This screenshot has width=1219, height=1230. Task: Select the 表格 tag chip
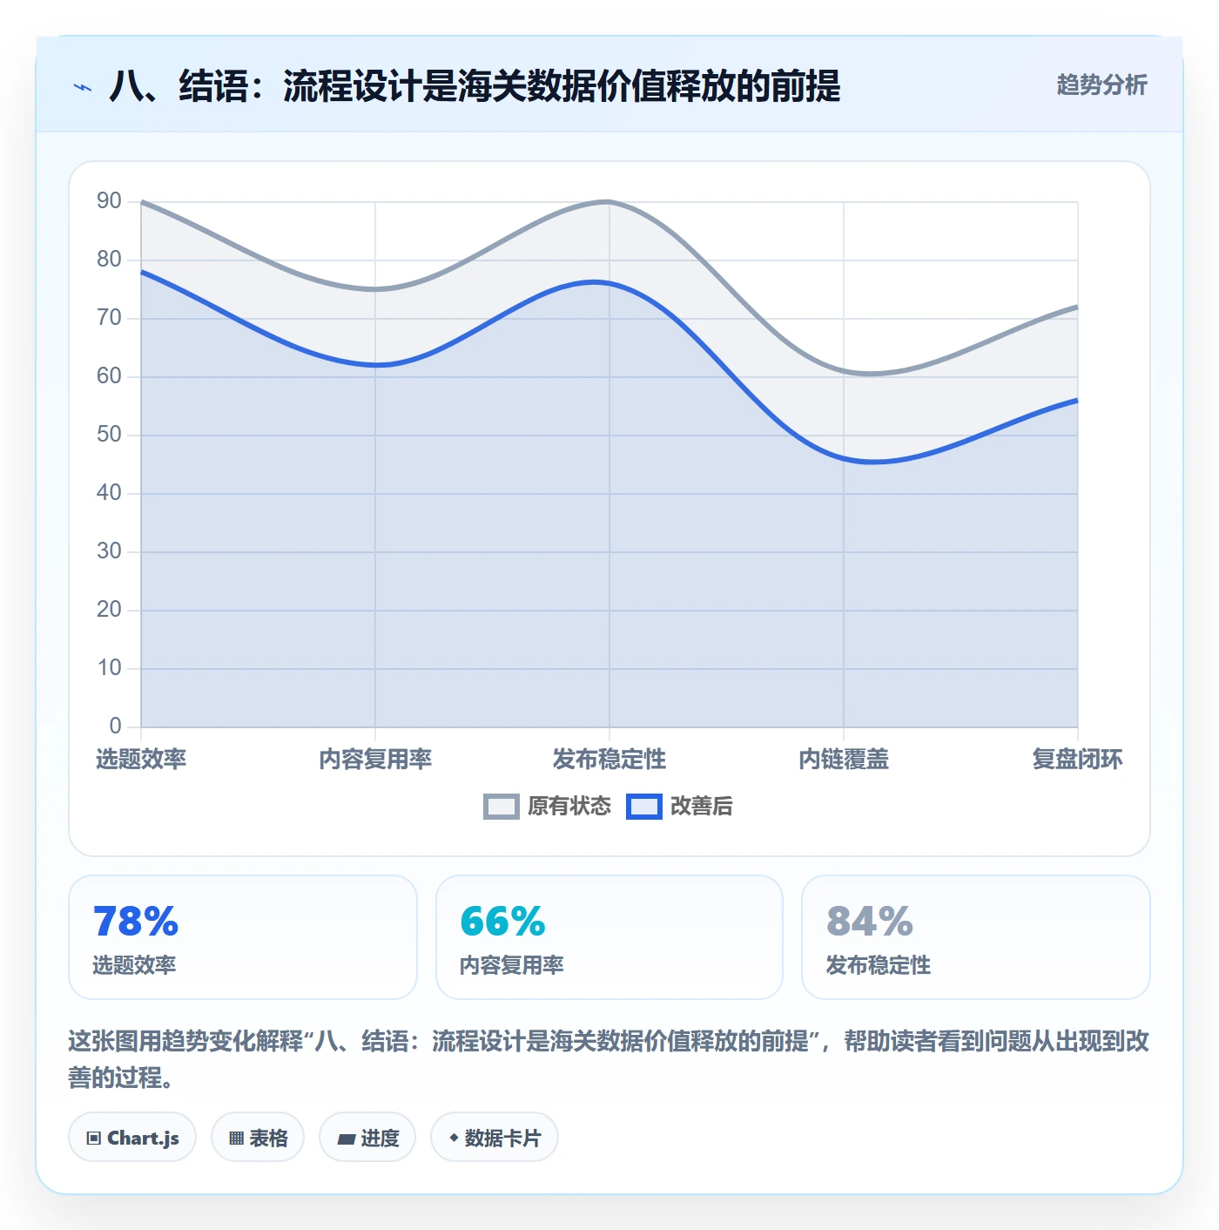258,1137
